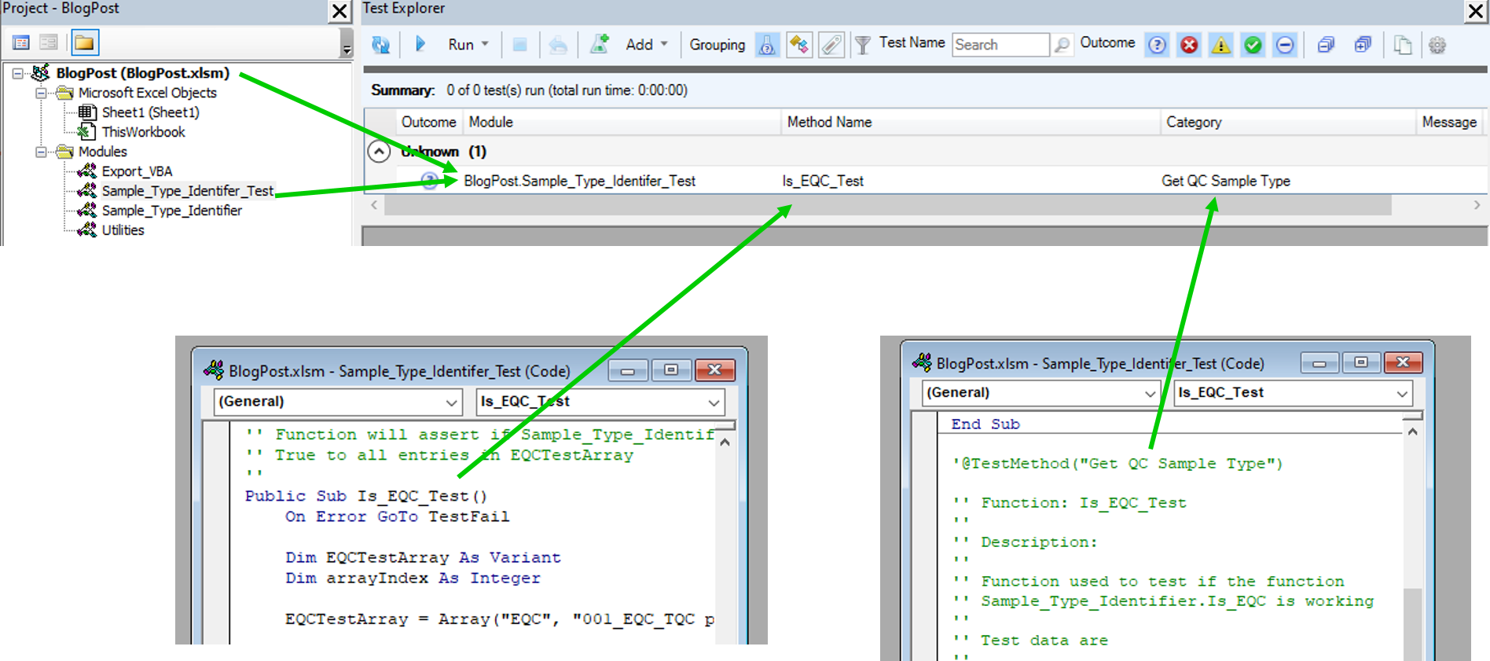Click the Collapse all groups icon
This screenshot has width=1490, height=661.
tap(1326, 45)
